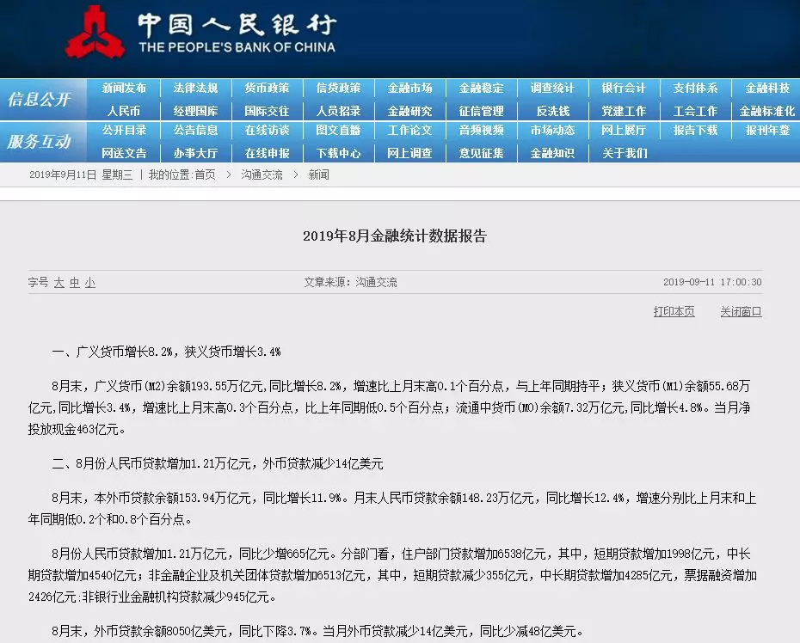Select 人民币 in the navigation
Viewport: 800px width, 643px height.
click(124, 111)
